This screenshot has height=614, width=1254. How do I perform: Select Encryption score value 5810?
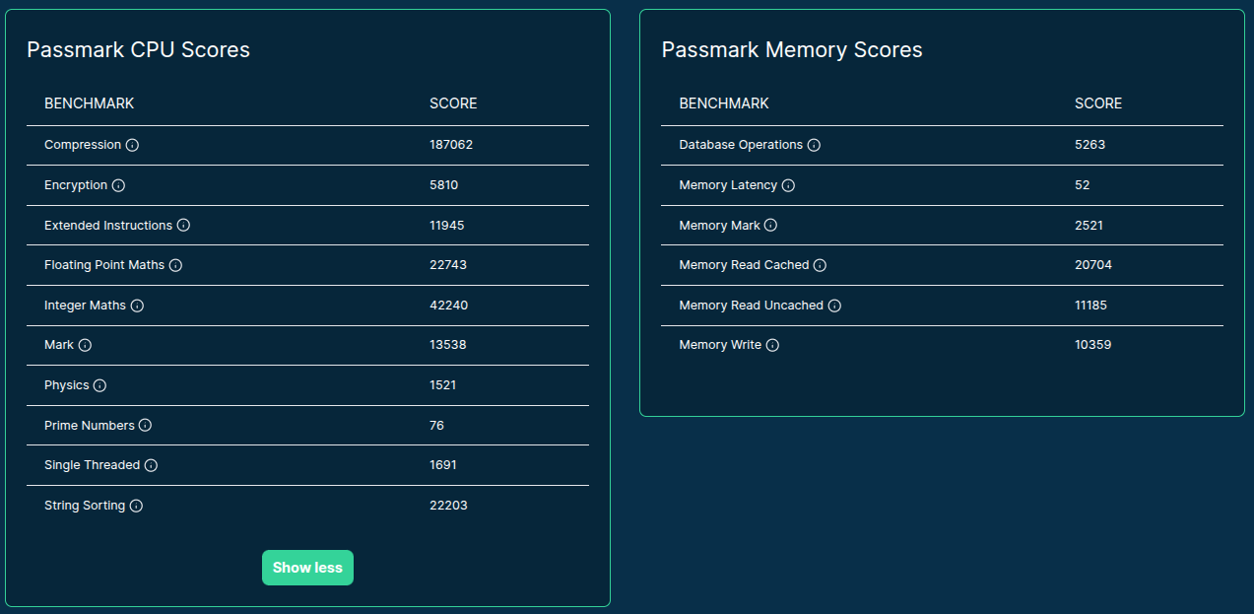click(x=444, y=185)
